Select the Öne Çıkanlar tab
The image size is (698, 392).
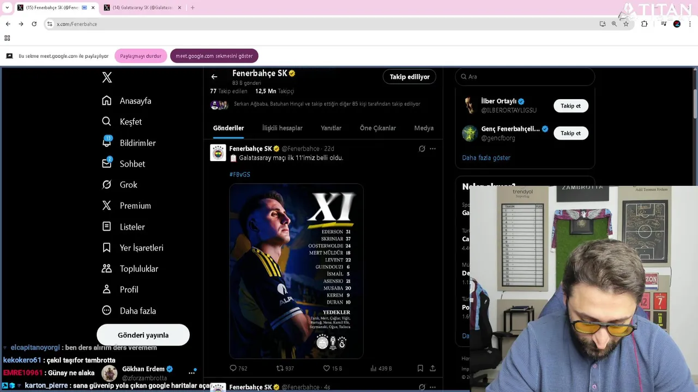378,128
